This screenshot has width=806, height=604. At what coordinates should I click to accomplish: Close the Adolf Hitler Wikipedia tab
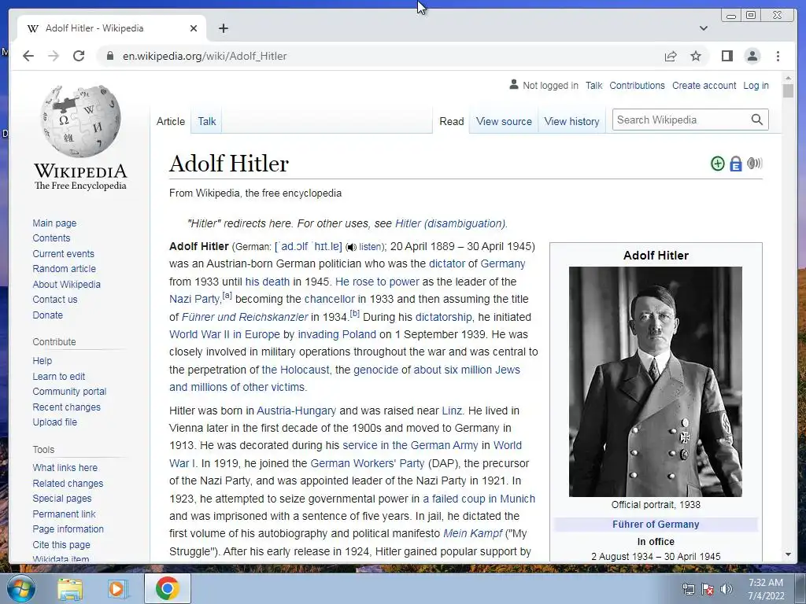coord(194,28)
